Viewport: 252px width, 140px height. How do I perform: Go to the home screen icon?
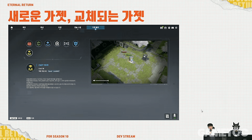(12, 28)
